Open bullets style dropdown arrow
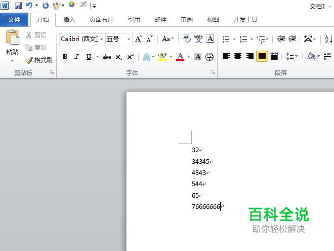The image size is (334, 251). [234, 39]
